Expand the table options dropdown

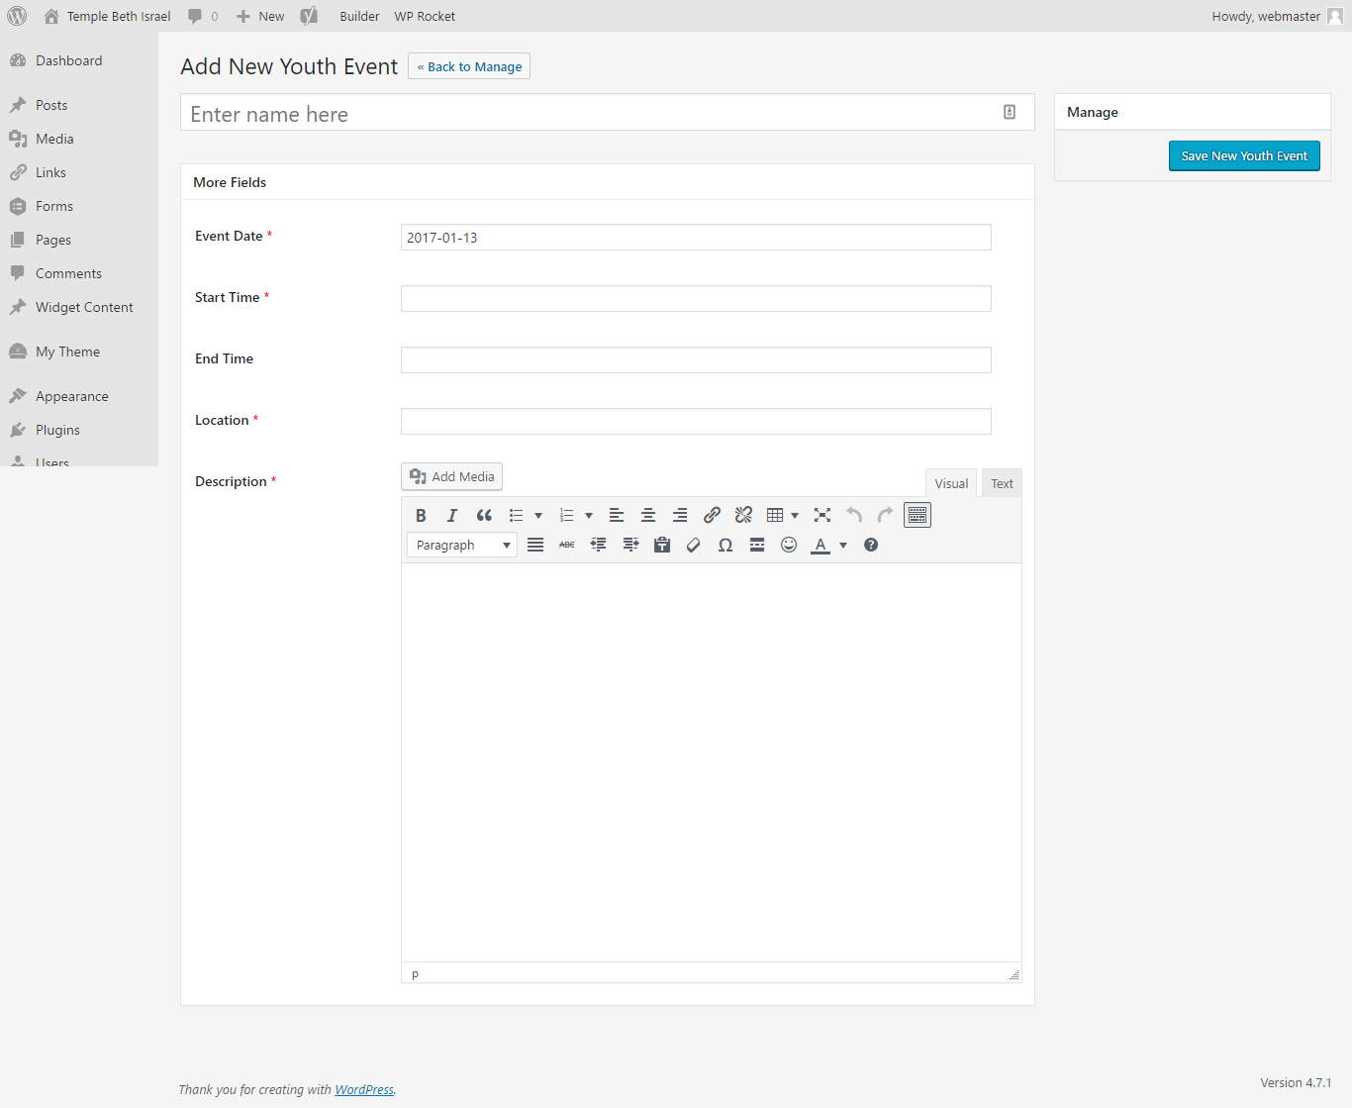tap(795, 515)
